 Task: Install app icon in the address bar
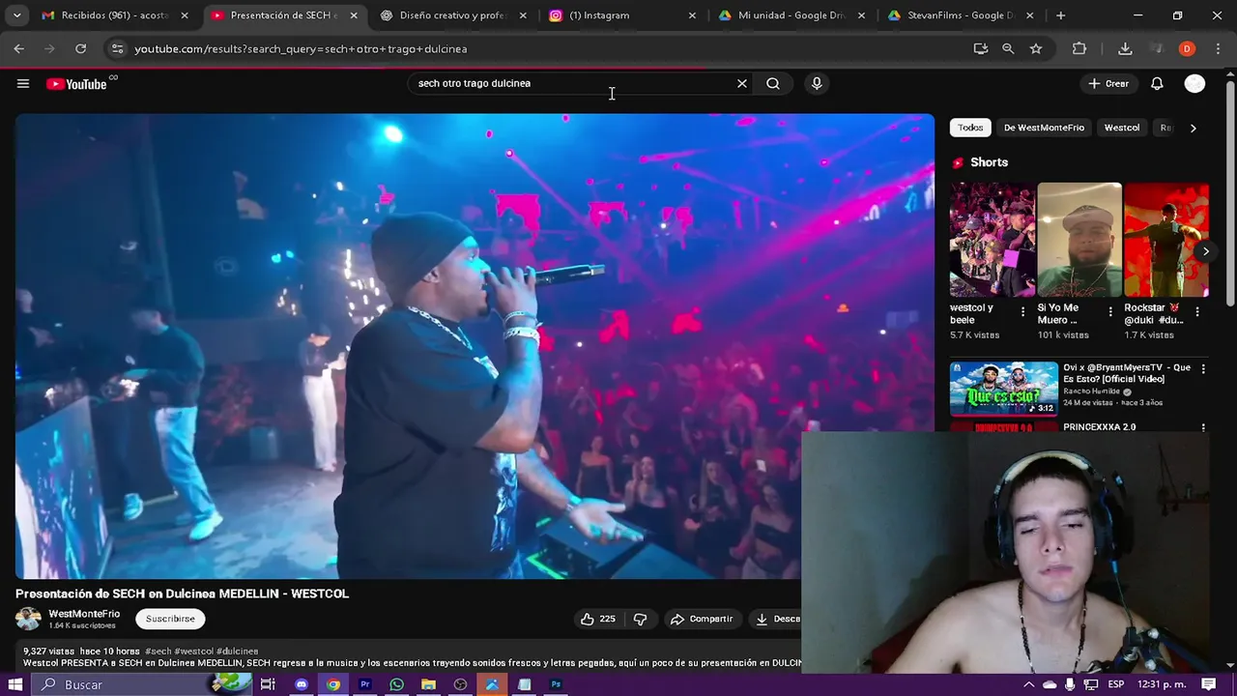[981, 48]
